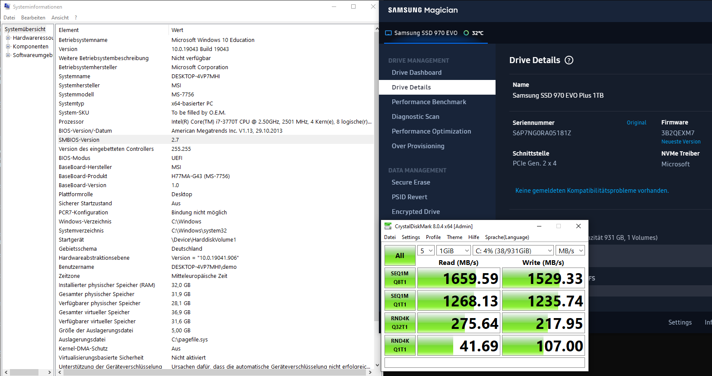Click the Systeminformationen title bar icon

point(7,6)
